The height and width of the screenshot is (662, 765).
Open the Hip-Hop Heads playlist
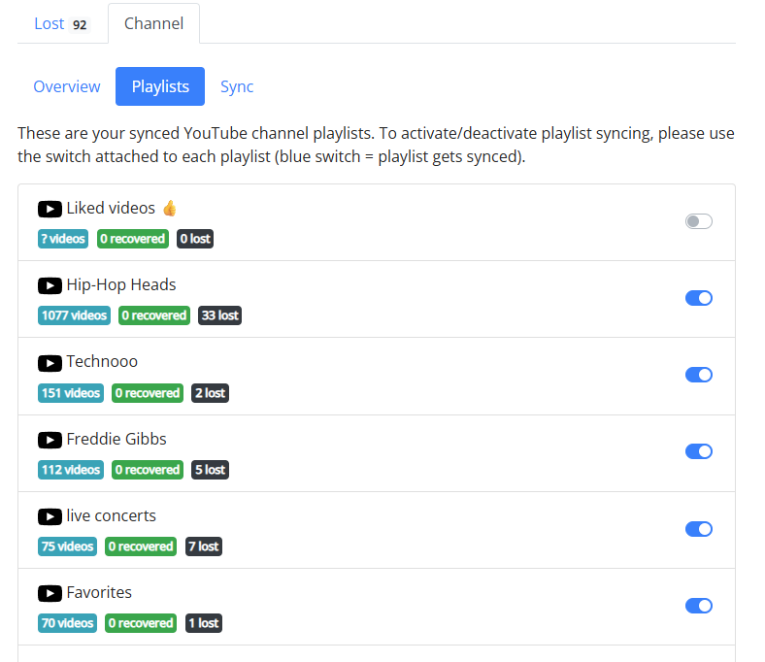coord(121,285)
